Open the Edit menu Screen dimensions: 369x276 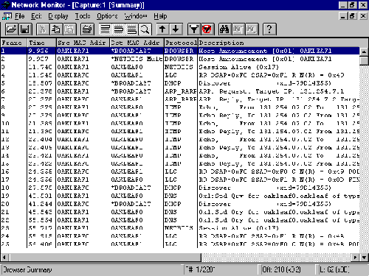(x=36, y=16)
